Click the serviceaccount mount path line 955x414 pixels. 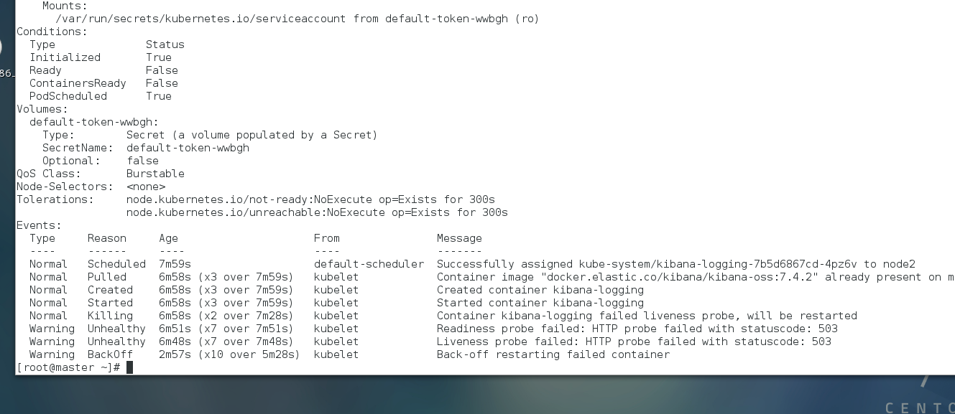point(297,19)
